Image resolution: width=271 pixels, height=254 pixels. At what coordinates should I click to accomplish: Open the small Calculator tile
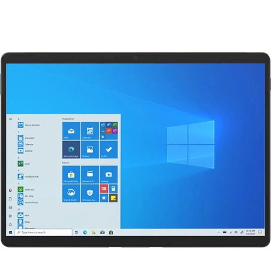click(113, 189)
